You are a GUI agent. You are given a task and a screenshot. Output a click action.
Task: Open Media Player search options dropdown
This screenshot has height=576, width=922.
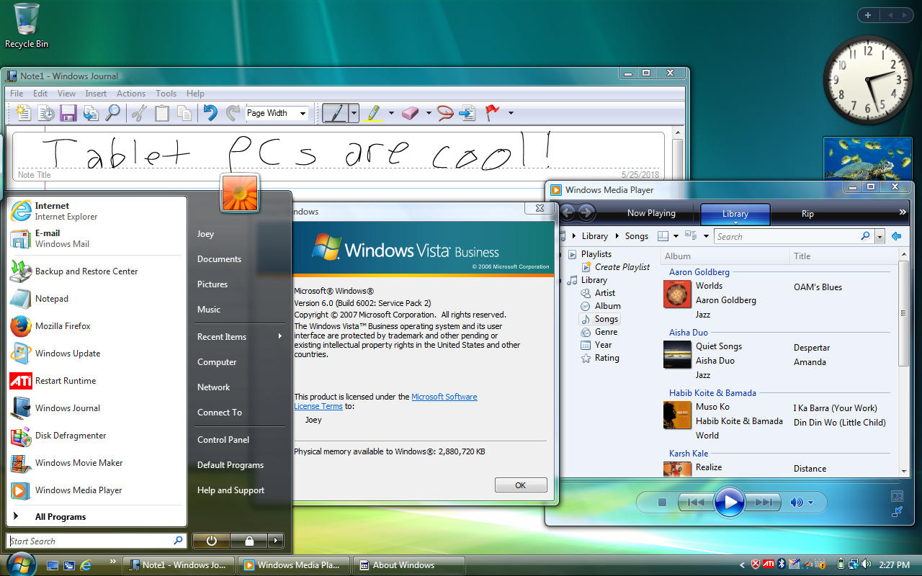click(x=880, y=236)
